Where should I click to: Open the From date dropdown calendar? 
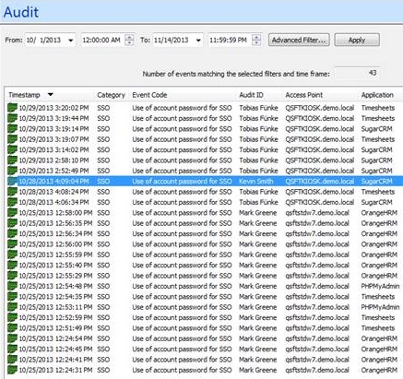[x=71, y=41]
